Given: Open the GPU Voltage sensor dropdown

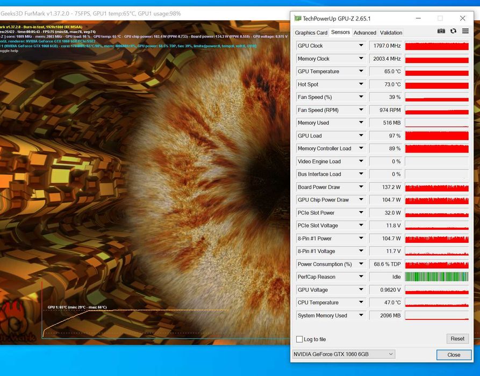Looking at the screenshot, I should 361,290.
